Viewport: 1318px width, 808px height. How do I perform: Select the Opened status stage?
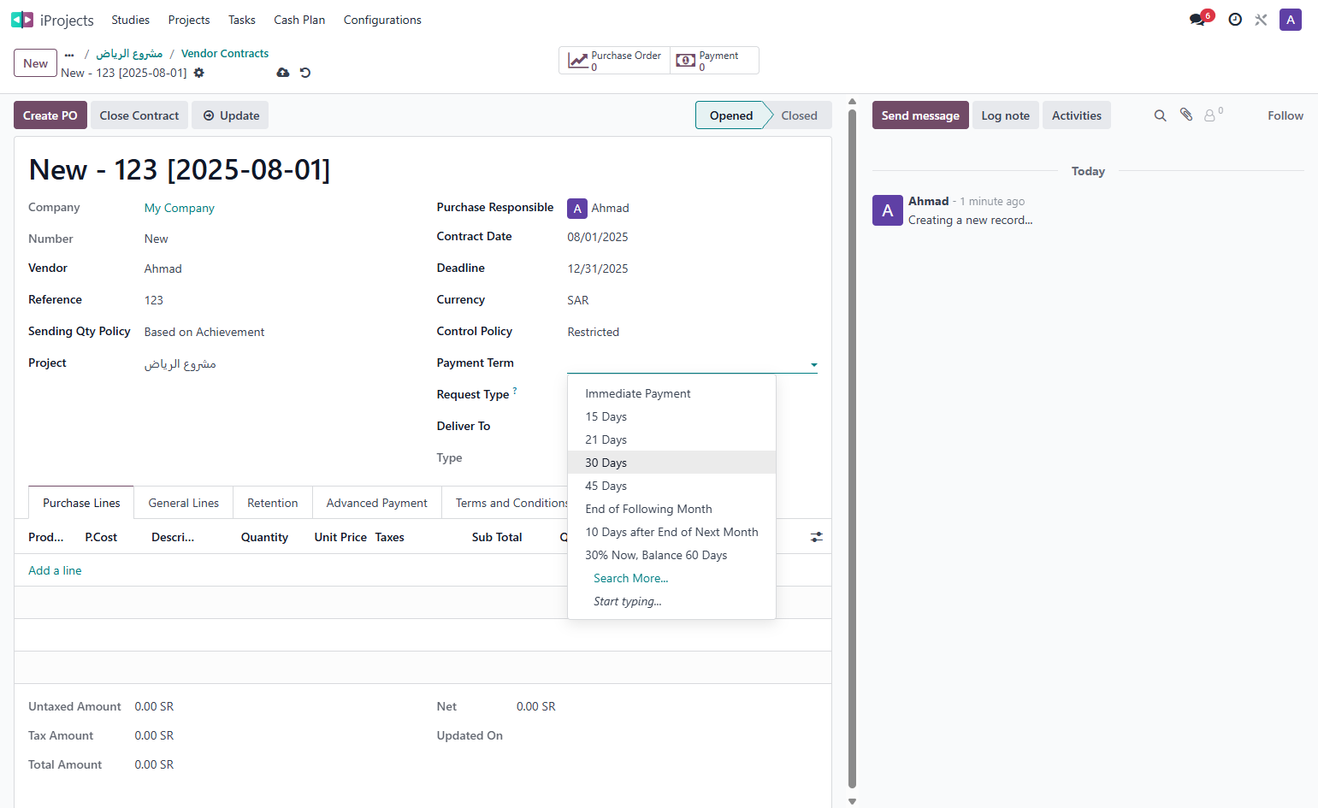731,115
